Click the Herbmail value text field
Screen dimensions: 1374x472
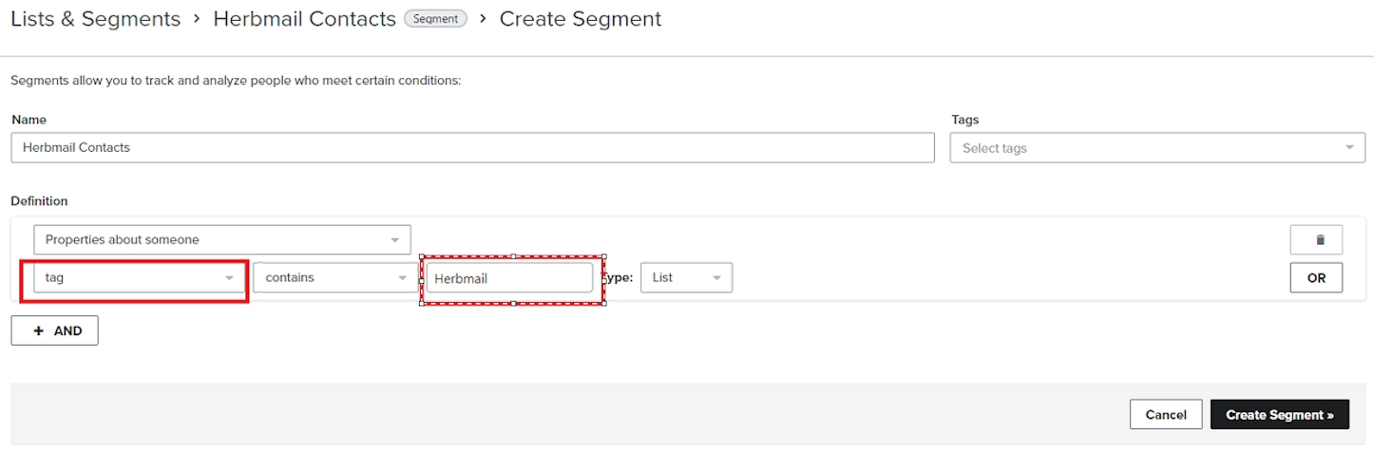point(509,279)
